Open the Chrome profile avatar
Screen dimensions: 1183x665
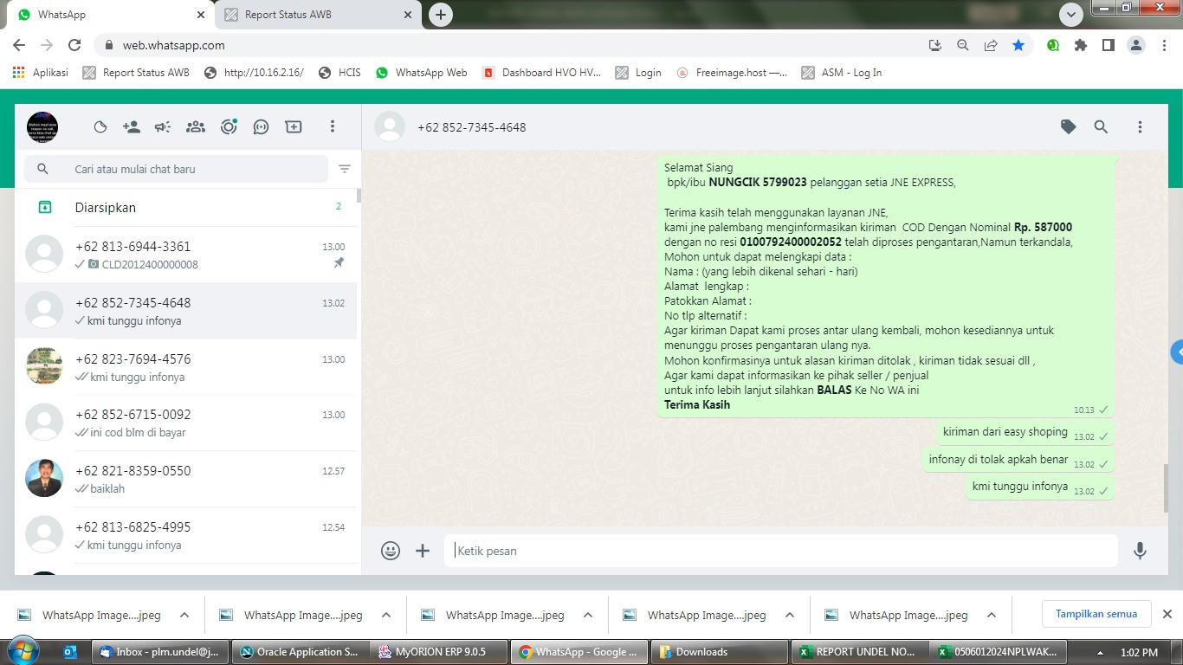click(x=1136, y=45)
